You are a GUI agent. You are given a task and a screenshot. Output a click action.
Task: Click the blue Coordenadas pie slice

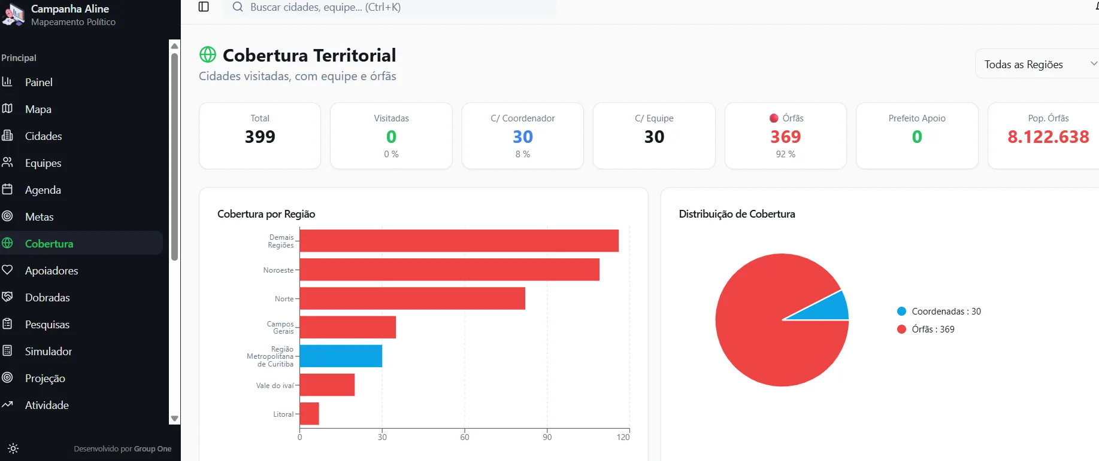(x=826, y=308)
